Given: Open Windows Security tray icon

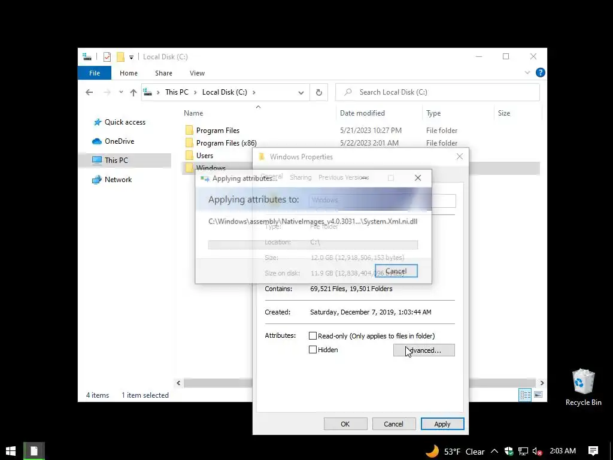Looking at the screenshot, I should [509, 452].
